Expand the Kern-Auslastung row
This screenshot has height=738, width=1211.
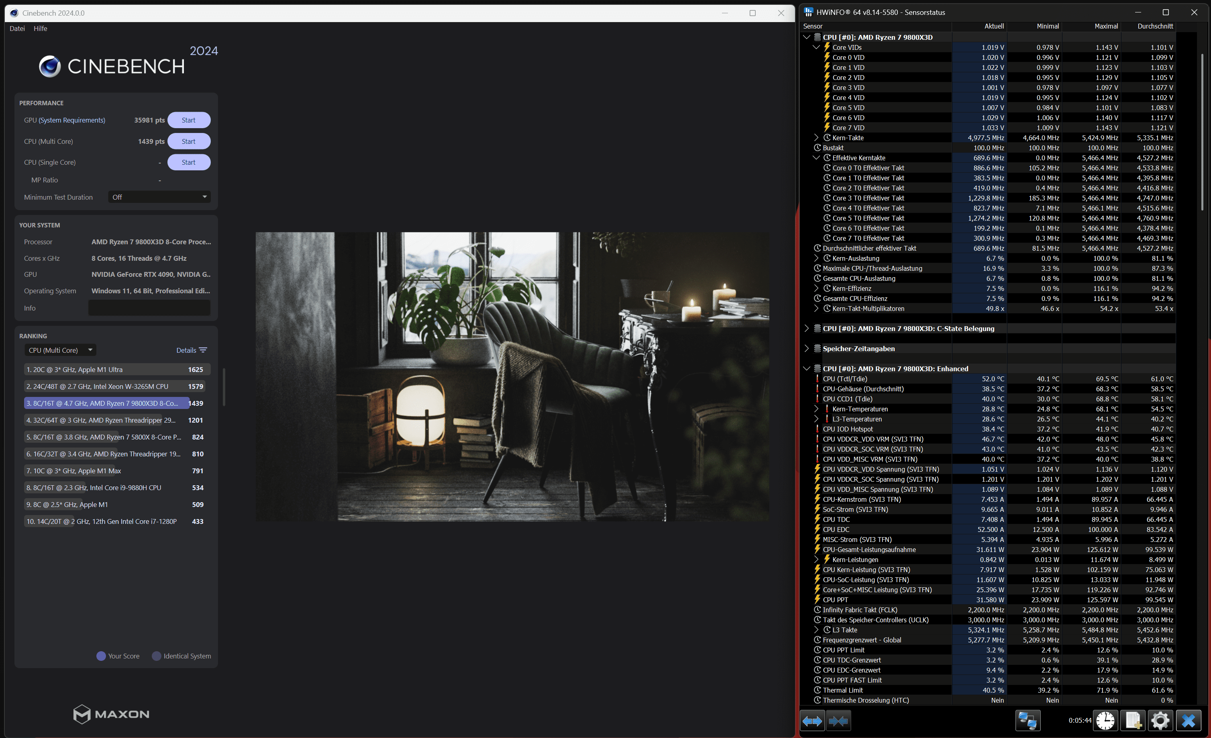point(816,258)
